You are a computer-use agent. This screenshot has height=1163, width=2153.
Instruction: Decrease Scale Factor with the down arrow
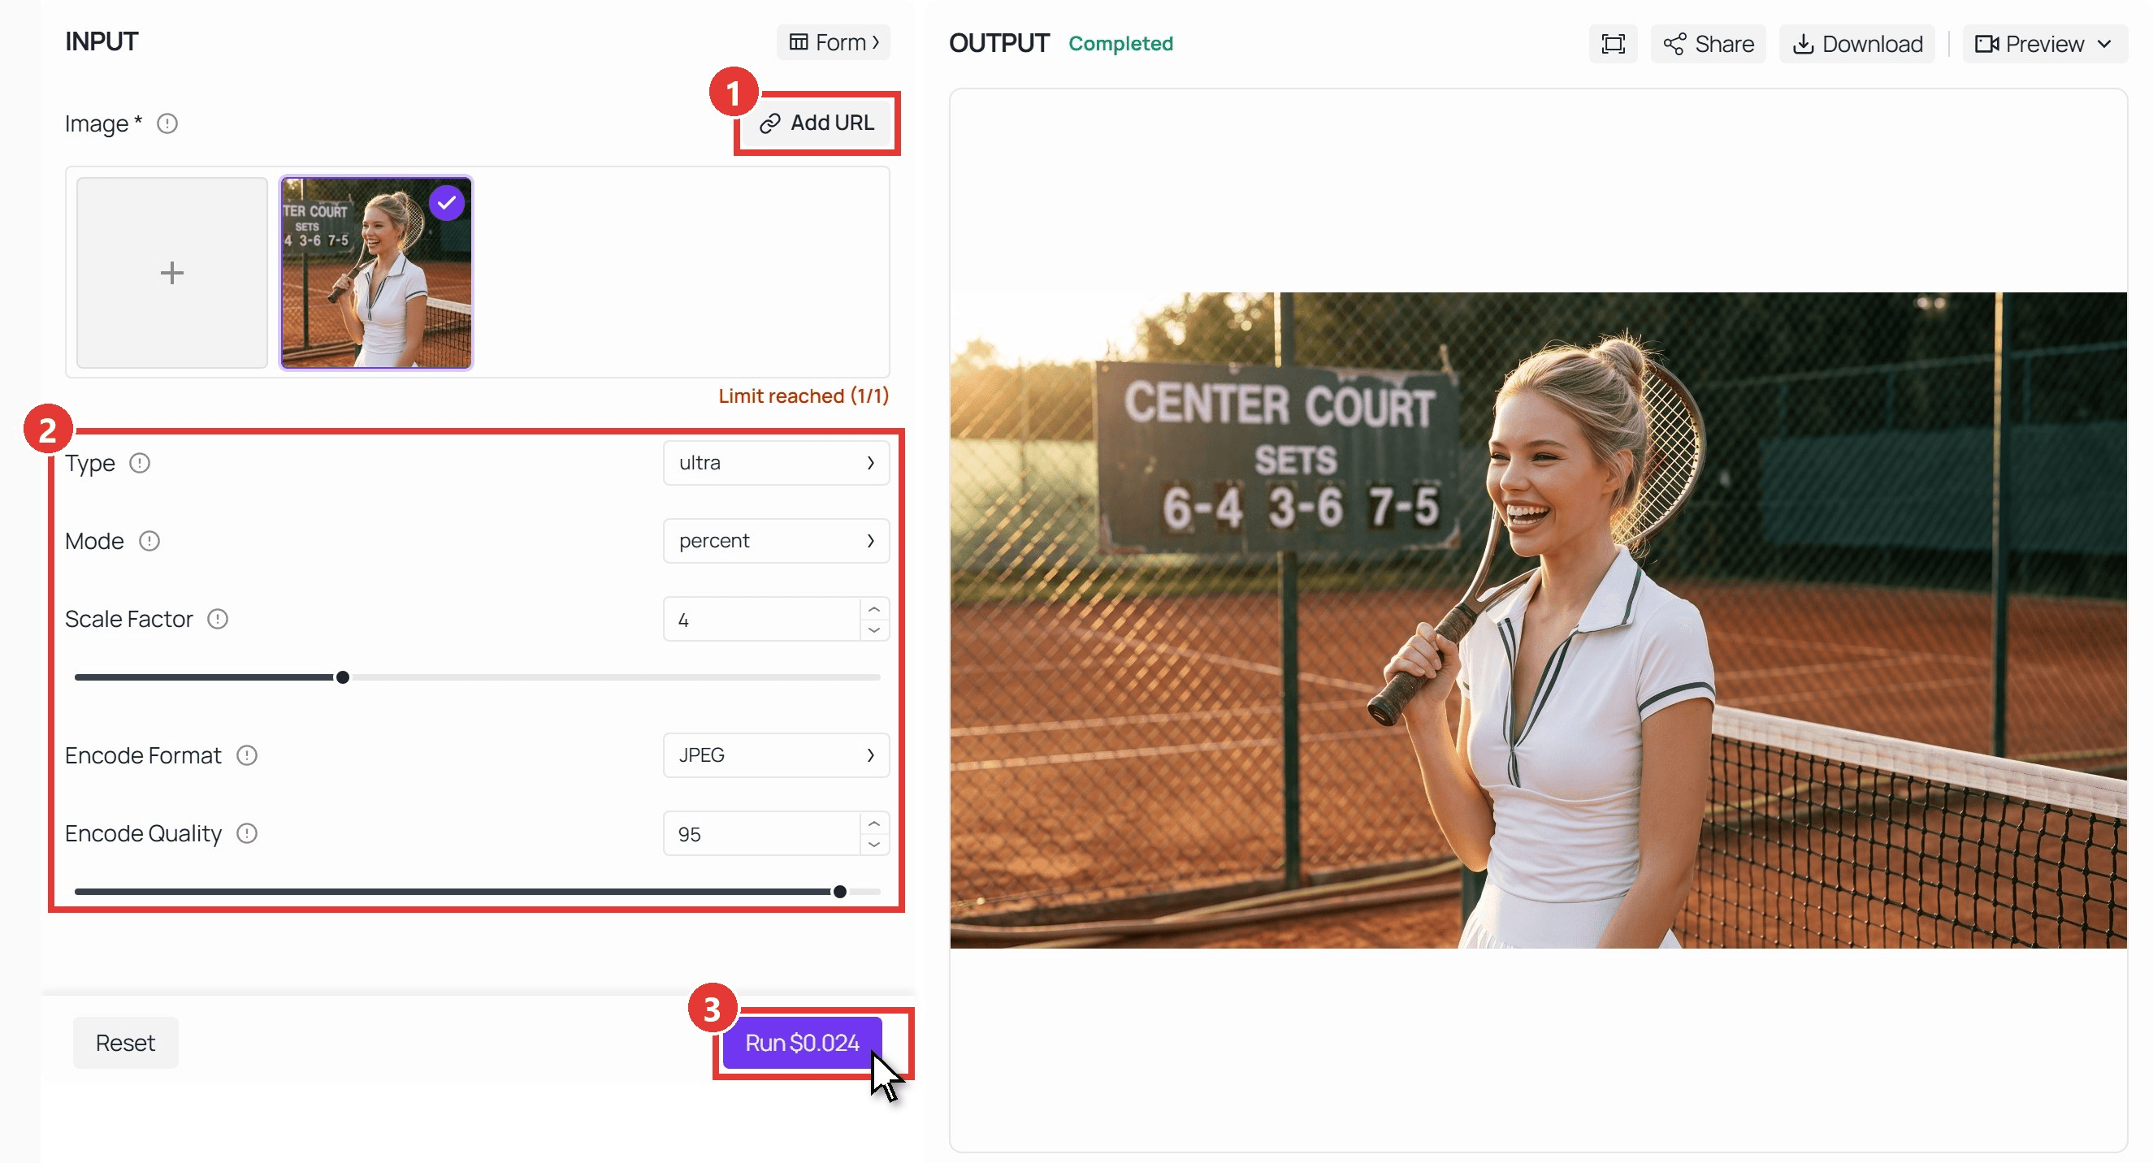coord(874,630)
